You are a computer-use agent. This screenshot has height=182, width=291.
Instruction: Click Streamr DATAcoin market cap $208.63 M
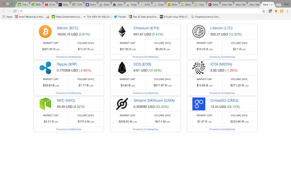(128, 121)
